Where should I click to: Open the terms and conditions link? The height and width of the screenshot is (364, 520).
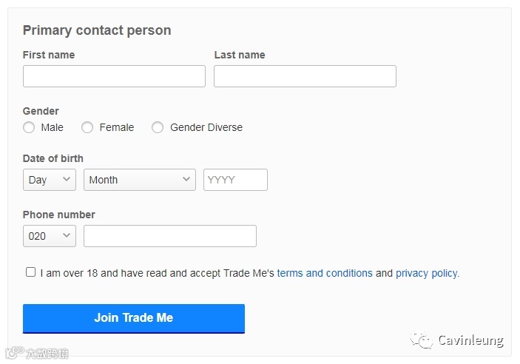tap(325, 273)
